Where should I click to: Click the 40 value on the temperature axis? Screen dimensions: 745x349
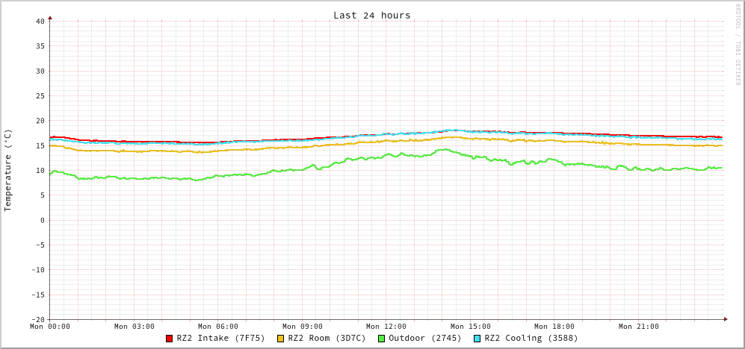40,21
